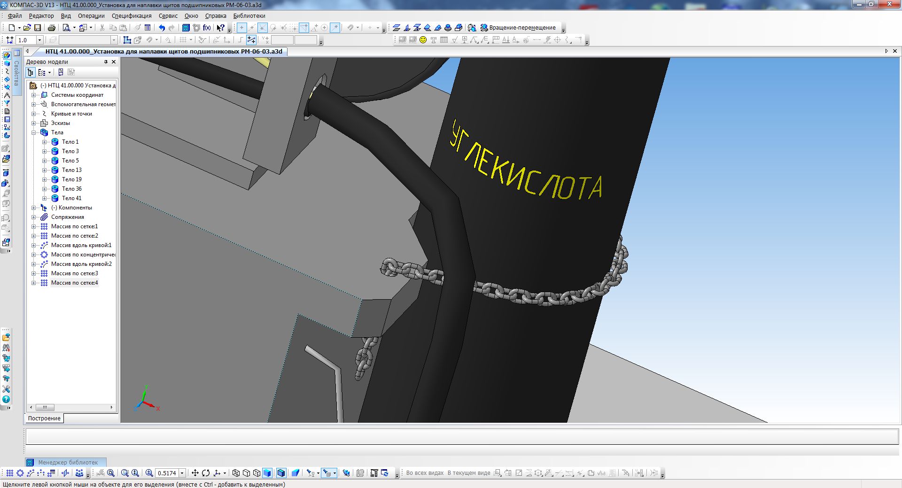Click the Print icon
The image size is (902, 488).
pyautogui.click(x=52, y=28)
